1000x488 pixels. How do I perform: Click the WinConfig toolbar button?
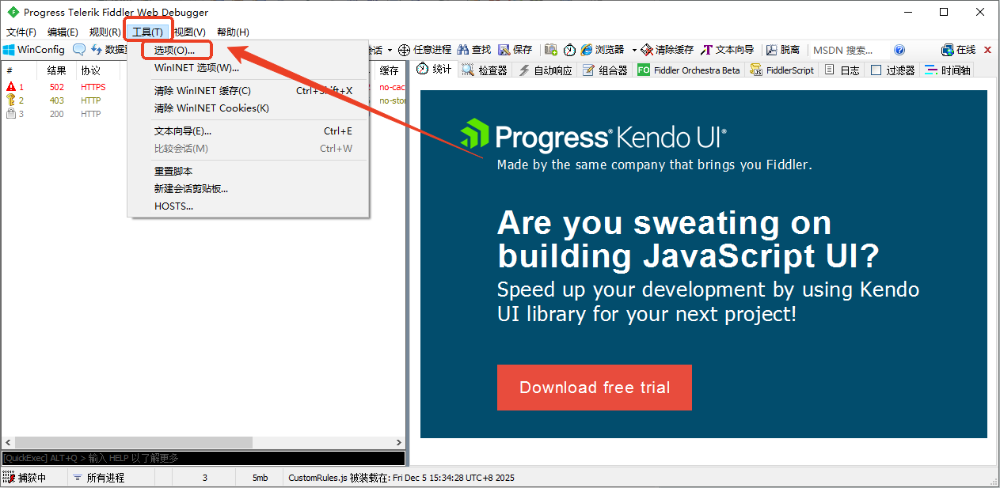tap(34, 50)
